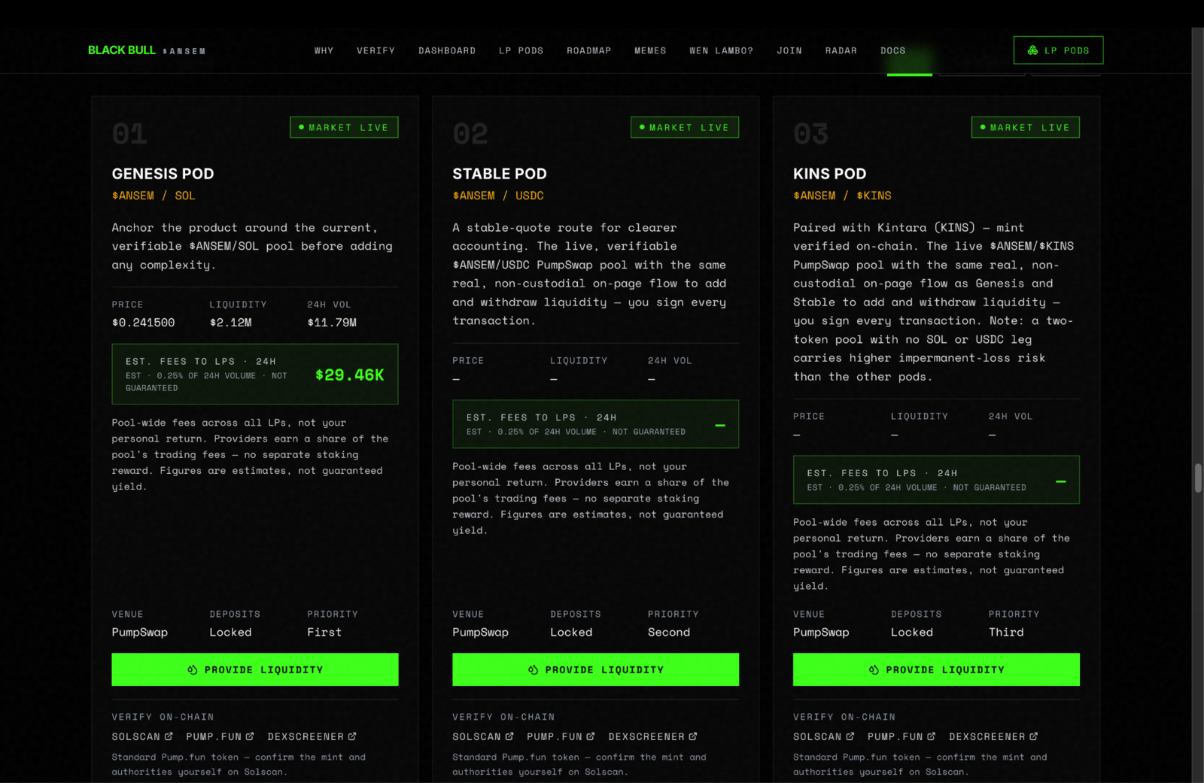The height and width of the screenshot is (783, 1204).
Task: Click Kins Pod's EST. FEES TO LPS box
Action: point(936,480)
